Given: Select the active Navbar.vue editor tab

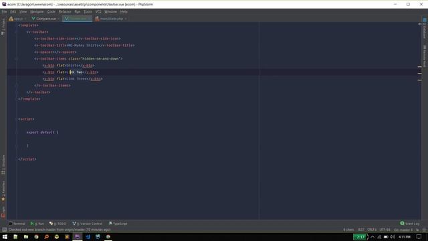Looking at the screenshot, I should (78, 19).
